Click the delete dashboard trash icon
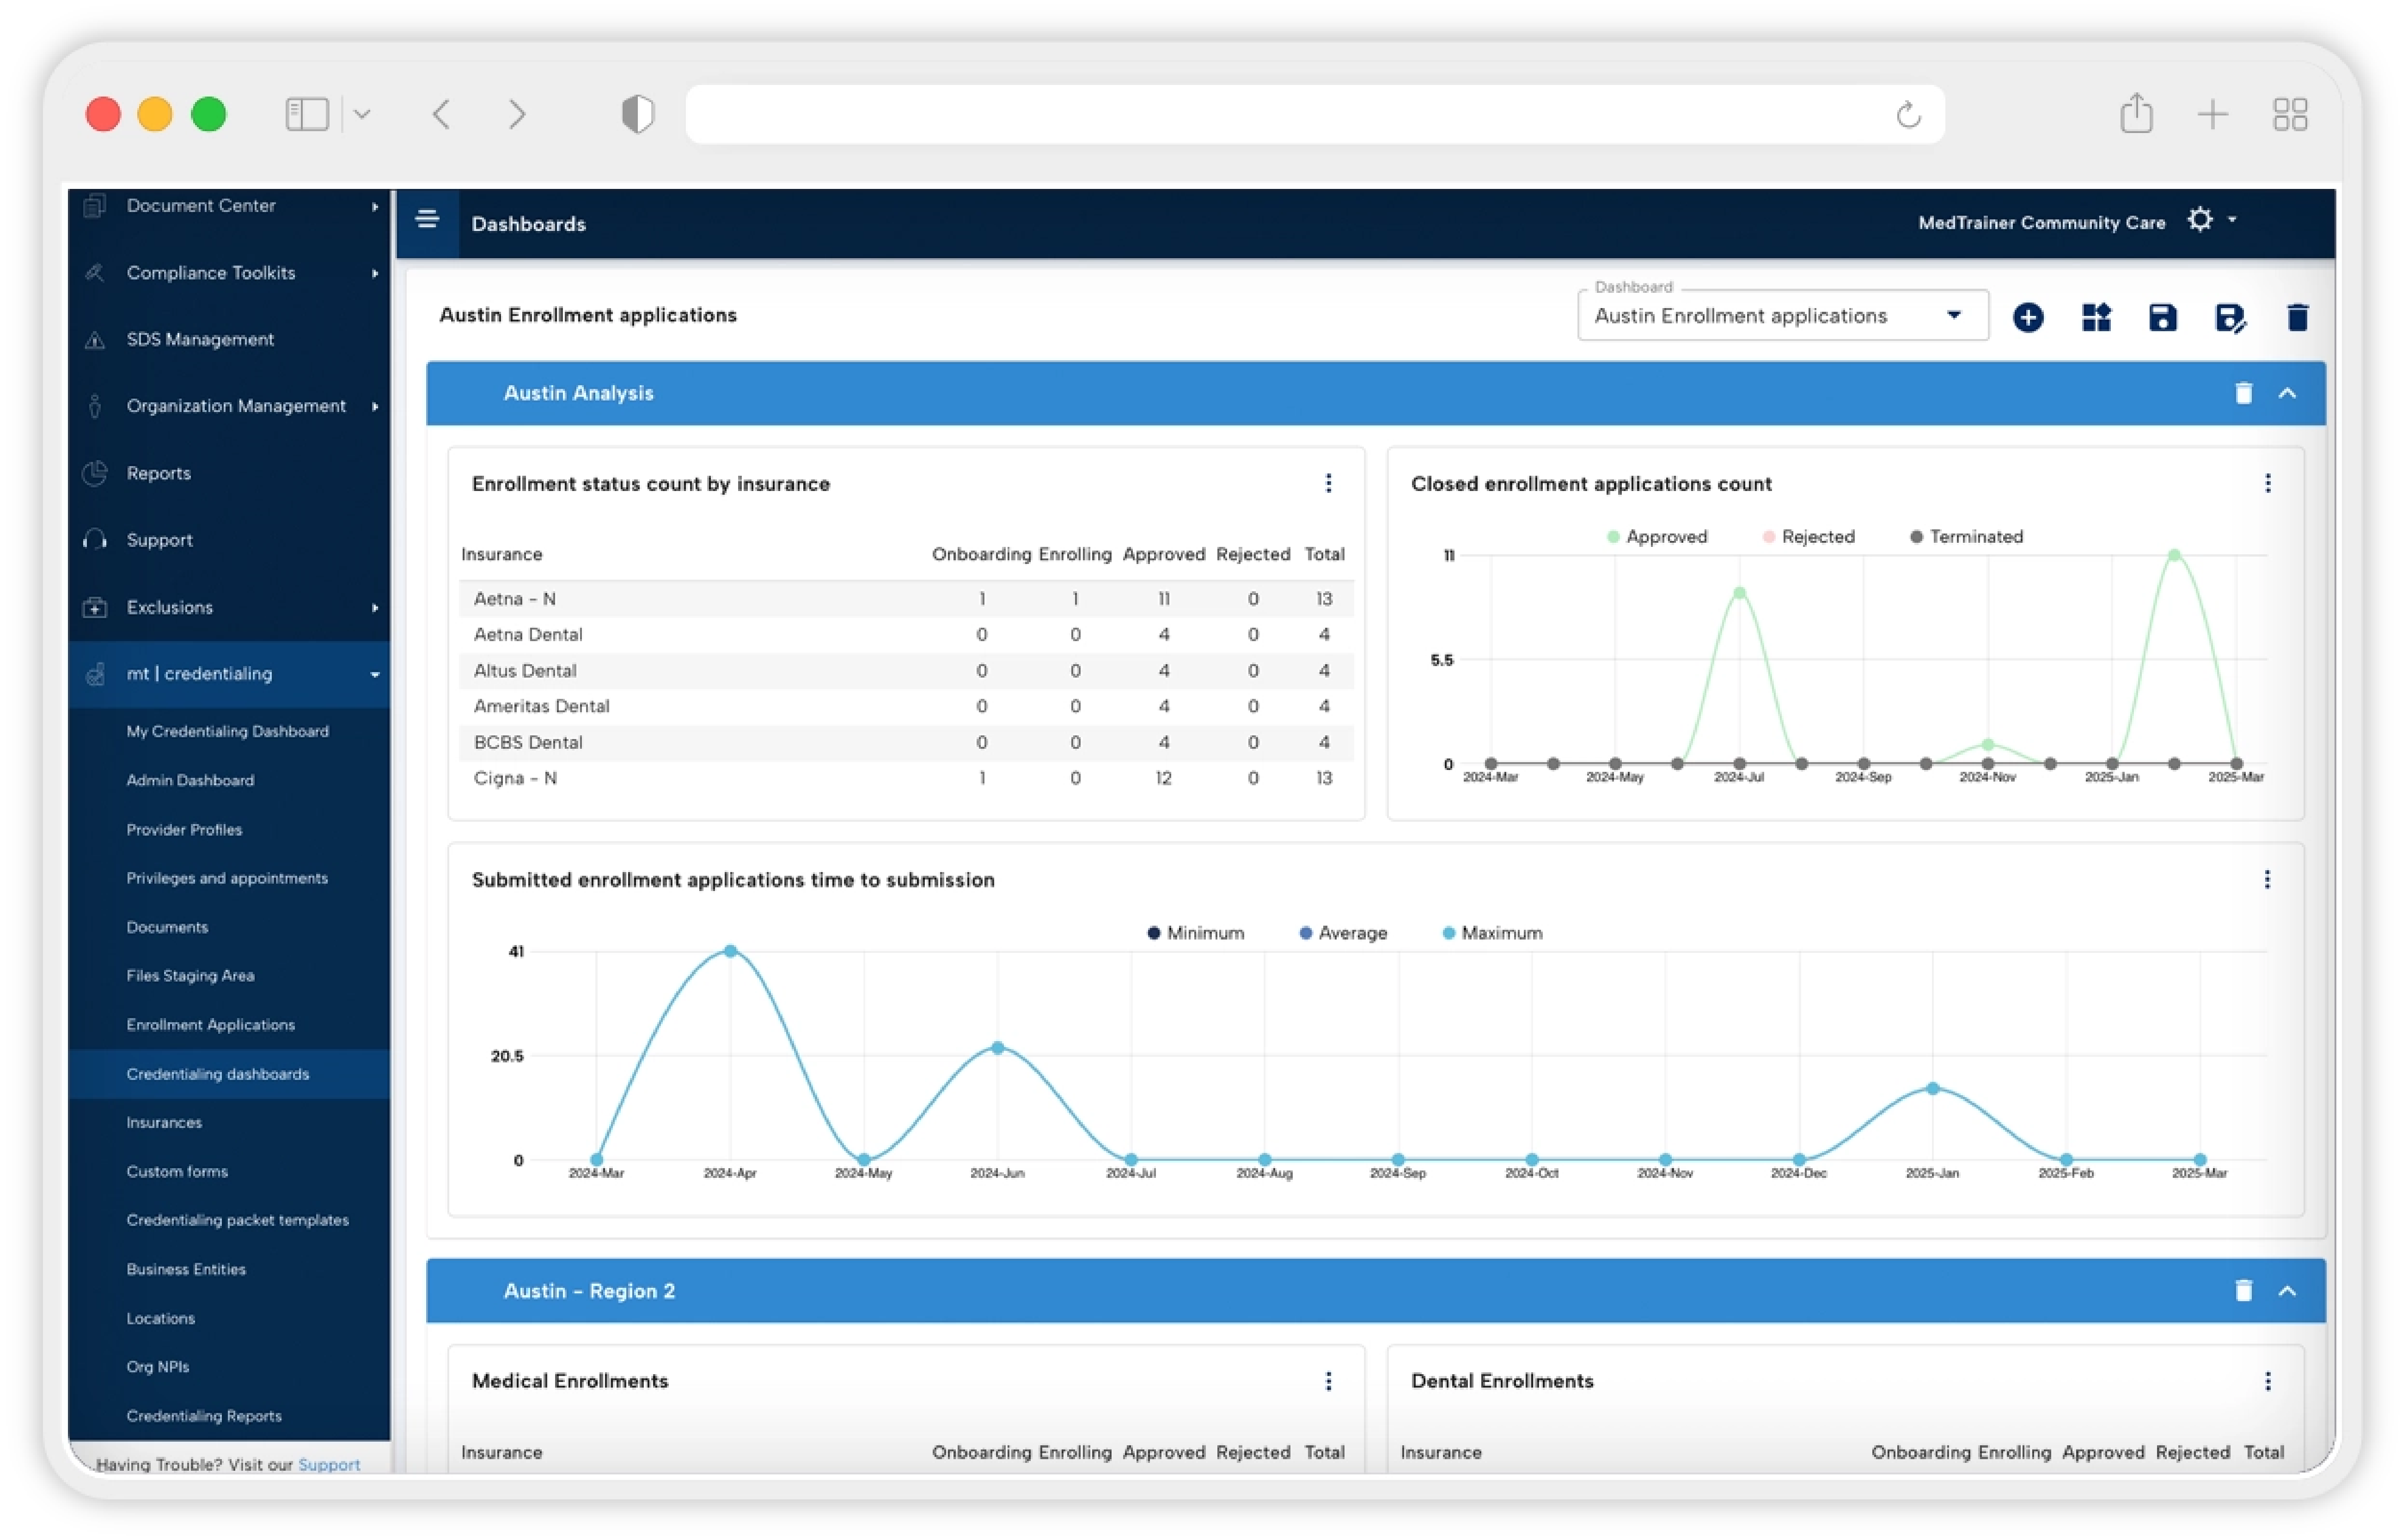Viewport: 2408px width, 1540px height. (2298, 318)
